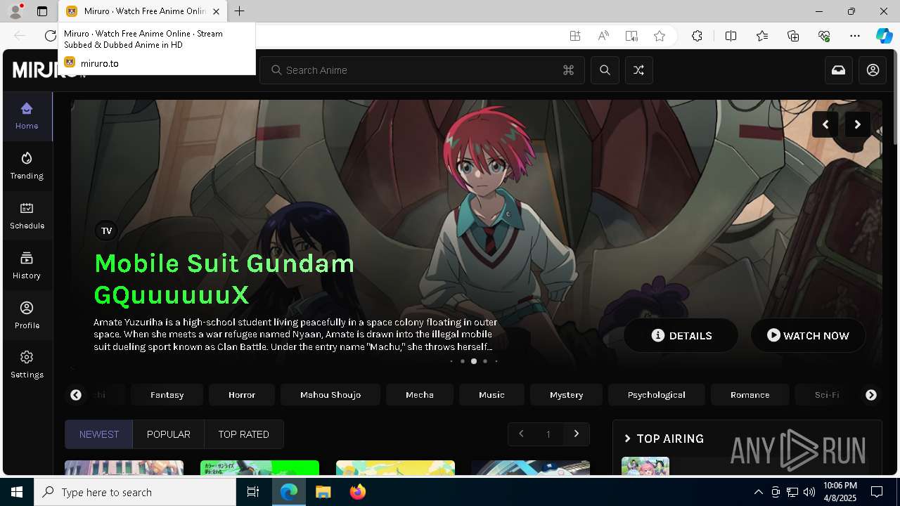Select the Horror genre
Viewport: 900px width, 506px height.
point(242,395)
